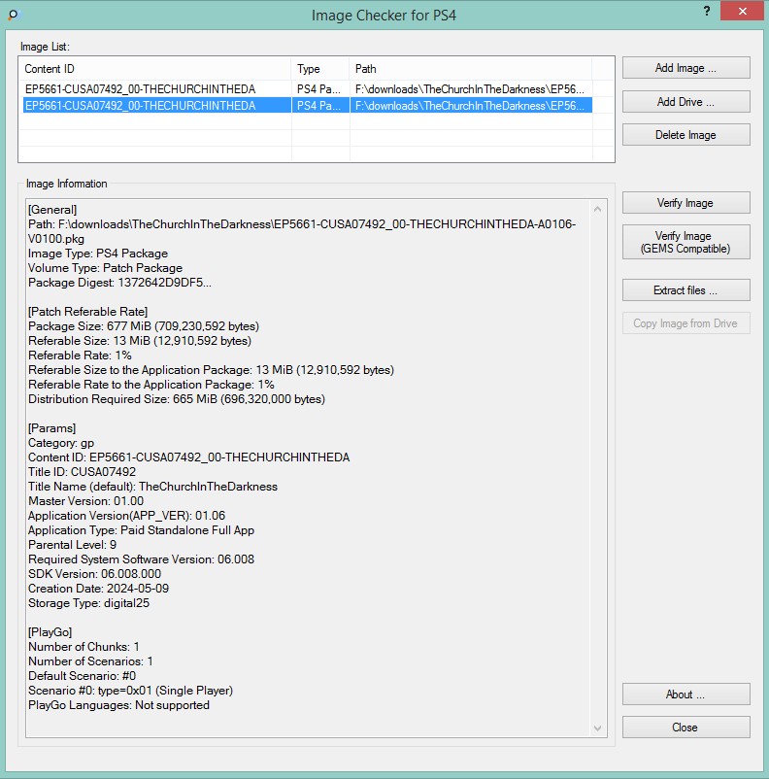The image size is (769, 779).
Task: Click the Volume Type: Patch Package line
Action: pyautogui.click(x=105, y=268)
